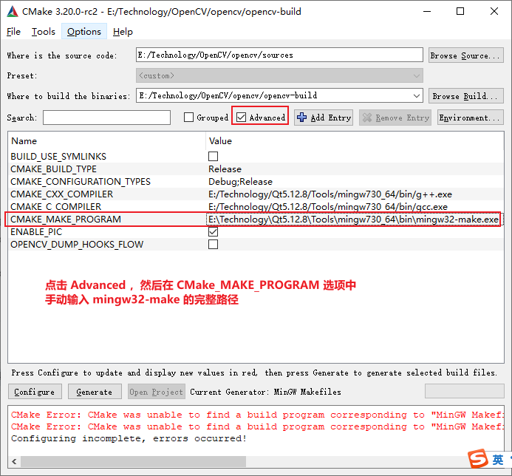
Task: Uncheck the ENABLE_PIC checkbox
Action: (214, 232)
